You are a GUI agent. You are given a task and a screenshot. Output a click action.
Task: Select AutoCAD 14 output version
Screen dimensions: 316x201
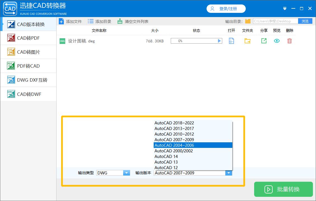click(166, 156)
